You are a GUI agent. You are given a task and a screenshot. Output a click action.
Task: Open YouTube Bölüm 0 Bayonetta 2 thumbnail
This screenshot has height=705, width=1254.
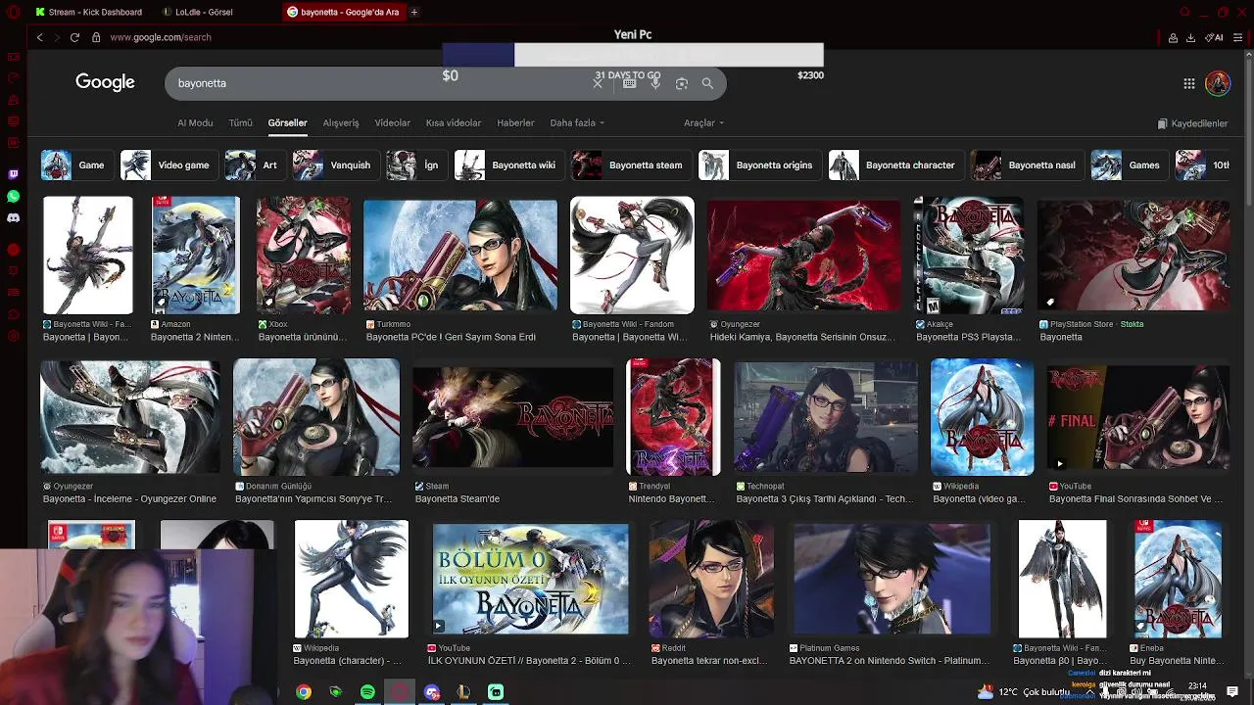click(531, 579)
